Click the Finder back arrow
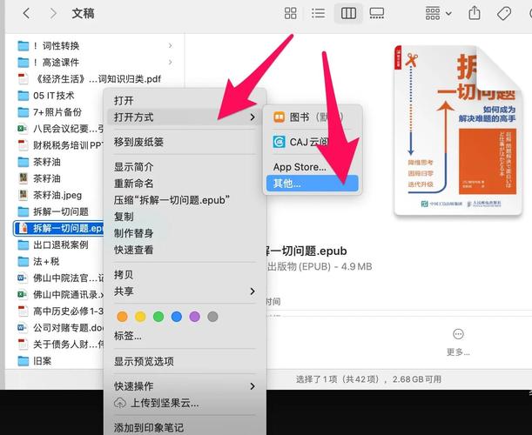 [x=26, y=13]
